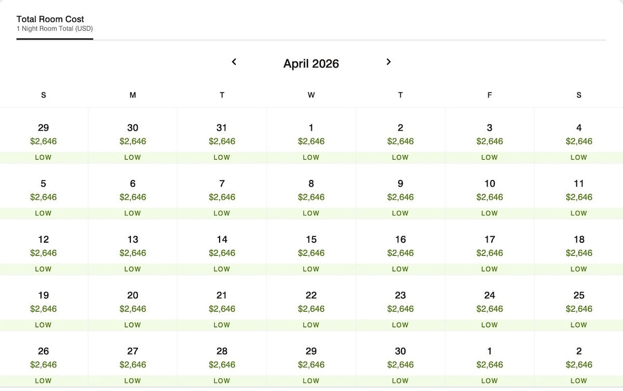Viewport: 623px width, 391px height.
Task: Pick April 27 Monday date
Action: pos(133,359)
